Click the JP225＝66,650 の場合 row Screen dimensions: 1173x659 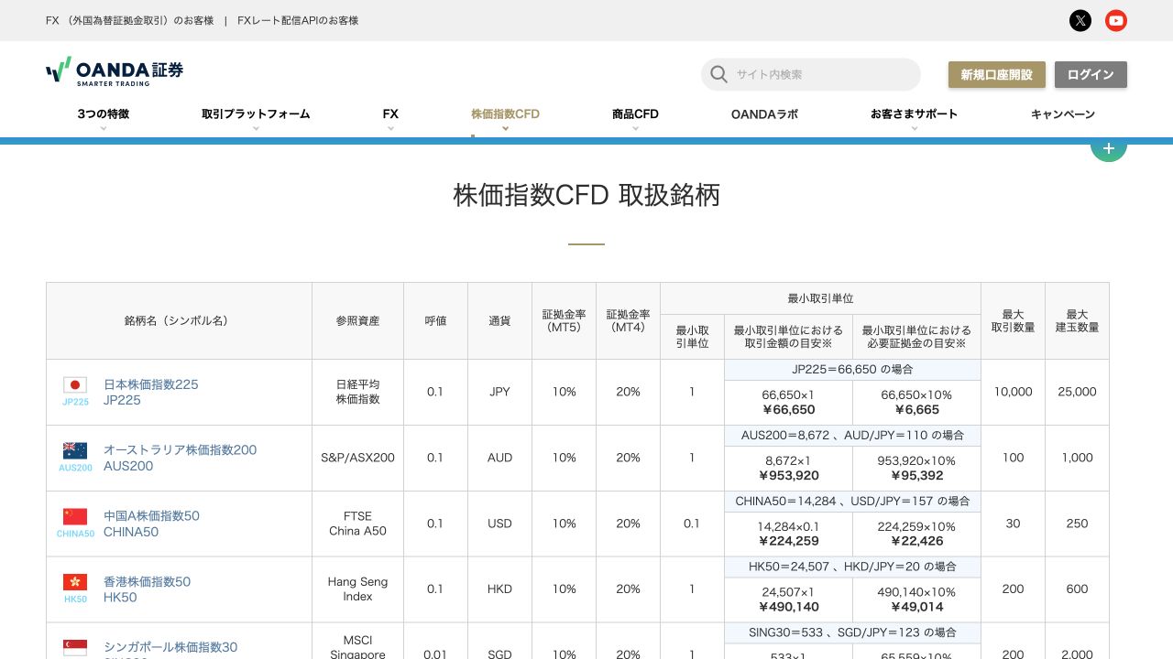852,370
